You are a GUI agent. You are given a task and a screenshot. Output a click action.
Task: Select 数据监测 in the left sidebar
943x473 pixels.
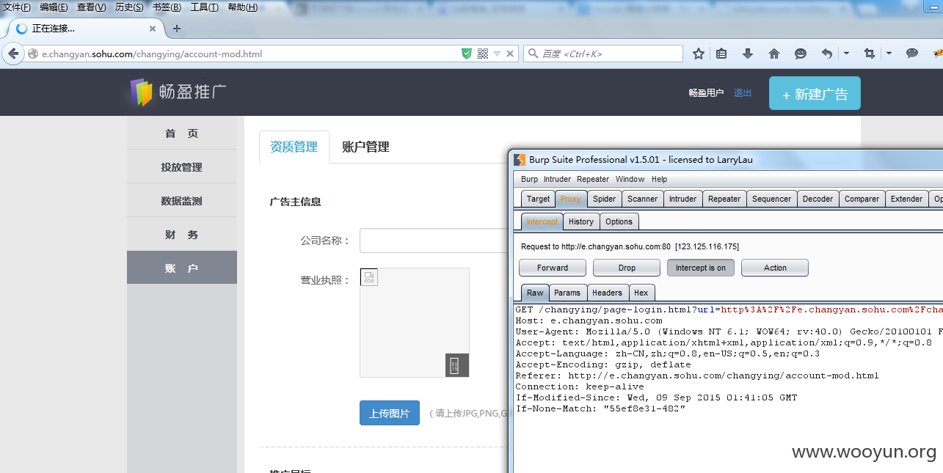click(182, 201)
